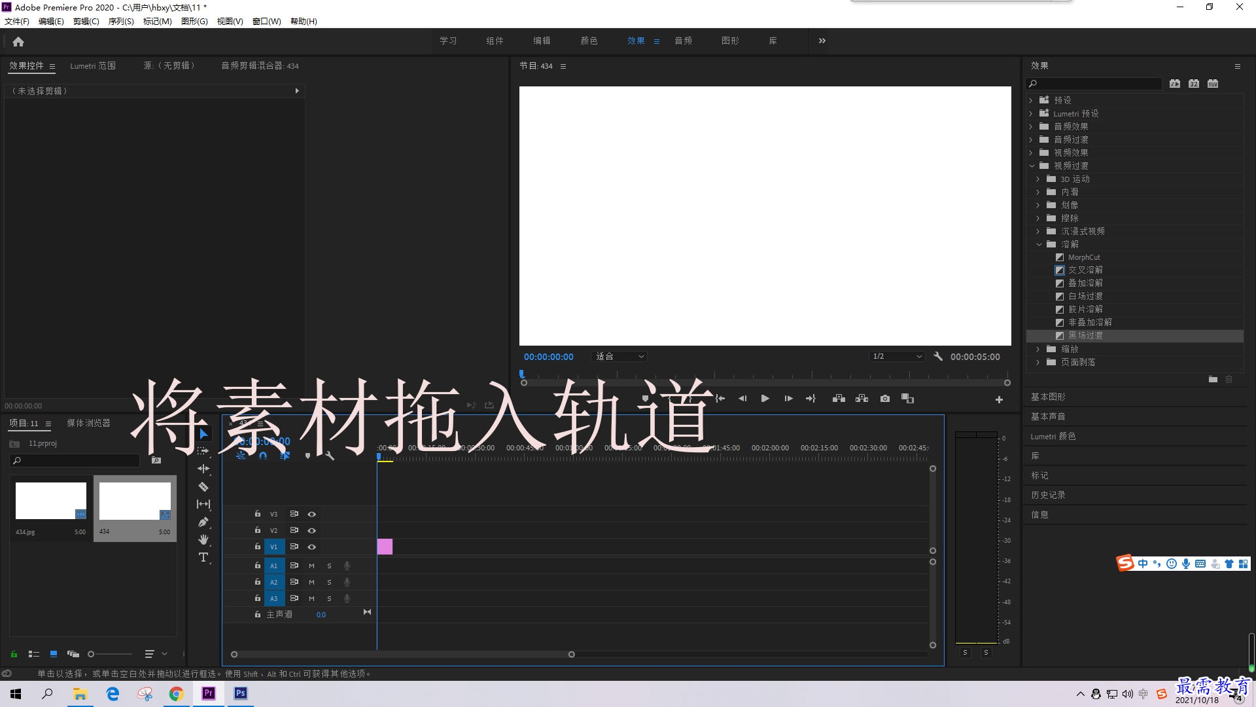Toggle snap in timeline magnet icon
Viewport: 1256px width, 707px height.
[x=262, y=456]
